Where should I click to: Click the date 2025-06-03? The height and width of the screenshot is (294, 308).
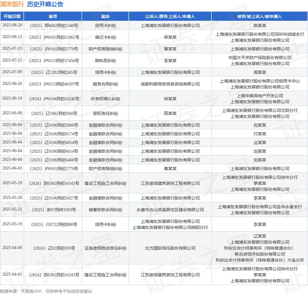pos(12,168)
